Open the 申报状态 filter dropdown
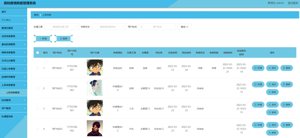This screenshot has height=138, width=300. (109, 27)
